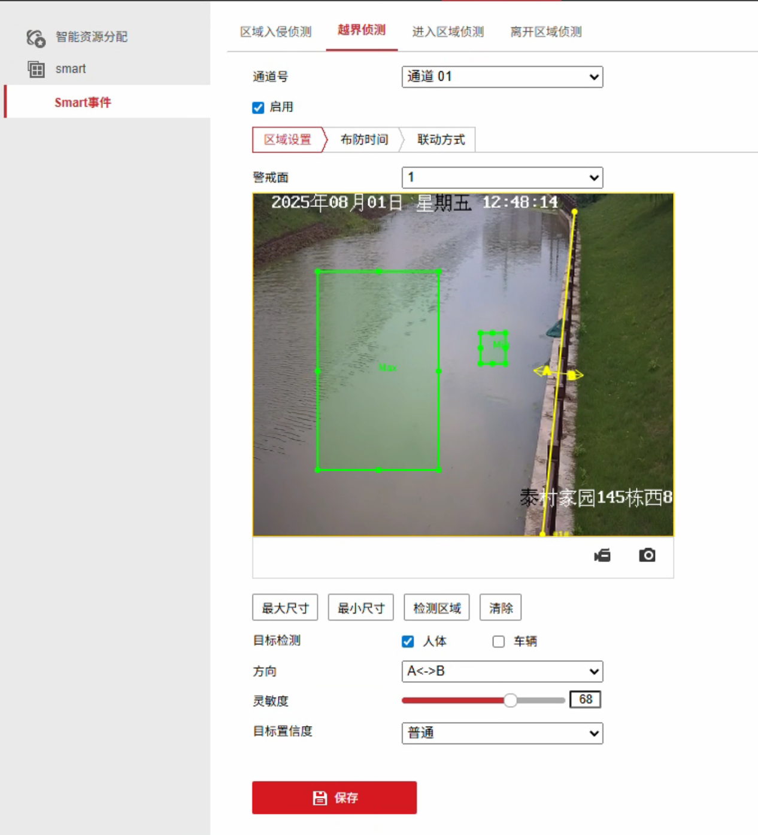Open the 警戒面 dropdown
Viewport: 758px width, 835px height.
coord(502,177)
